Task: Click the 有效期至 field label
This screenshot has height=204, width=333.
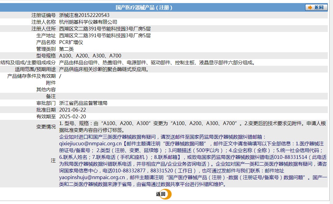Action: tap(46, 116)
